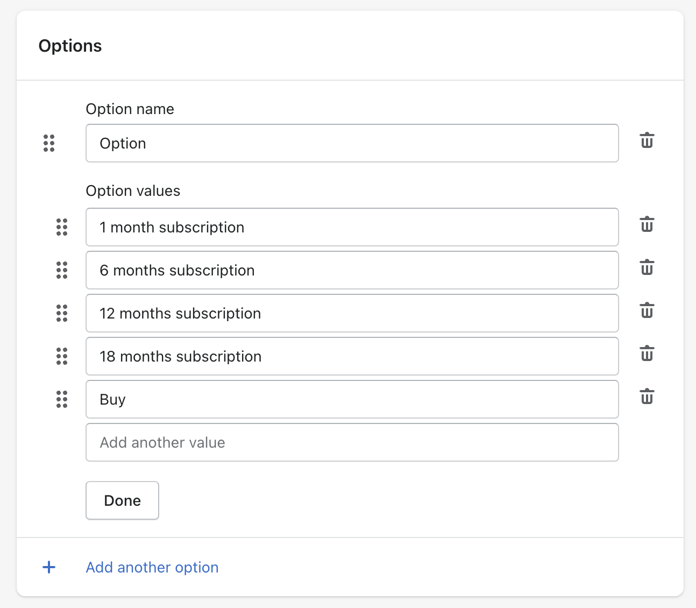Viewport: 696px width, 608px height.
Task: Click the Option values label
Action: 133,191
